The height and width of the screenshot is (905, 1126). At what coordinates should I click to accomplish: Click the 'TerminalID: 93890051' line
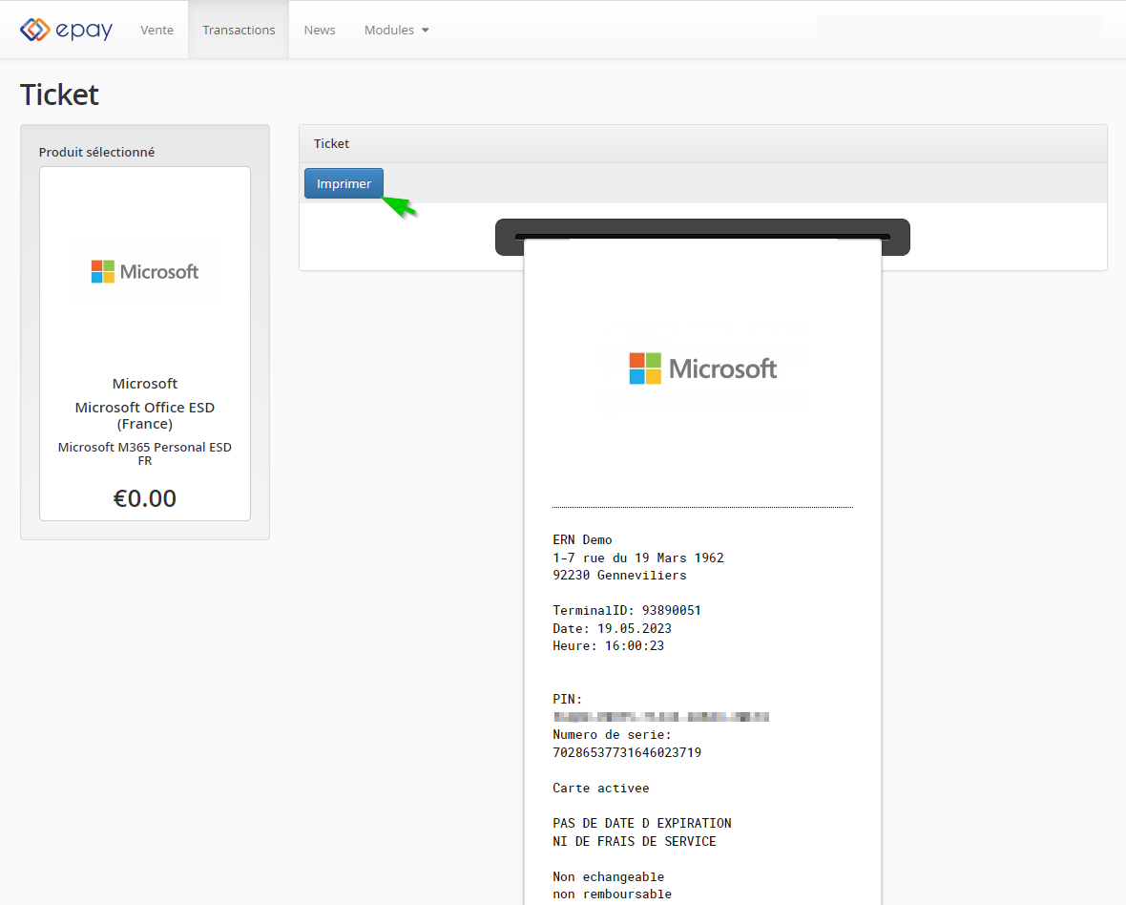point(627,610)
